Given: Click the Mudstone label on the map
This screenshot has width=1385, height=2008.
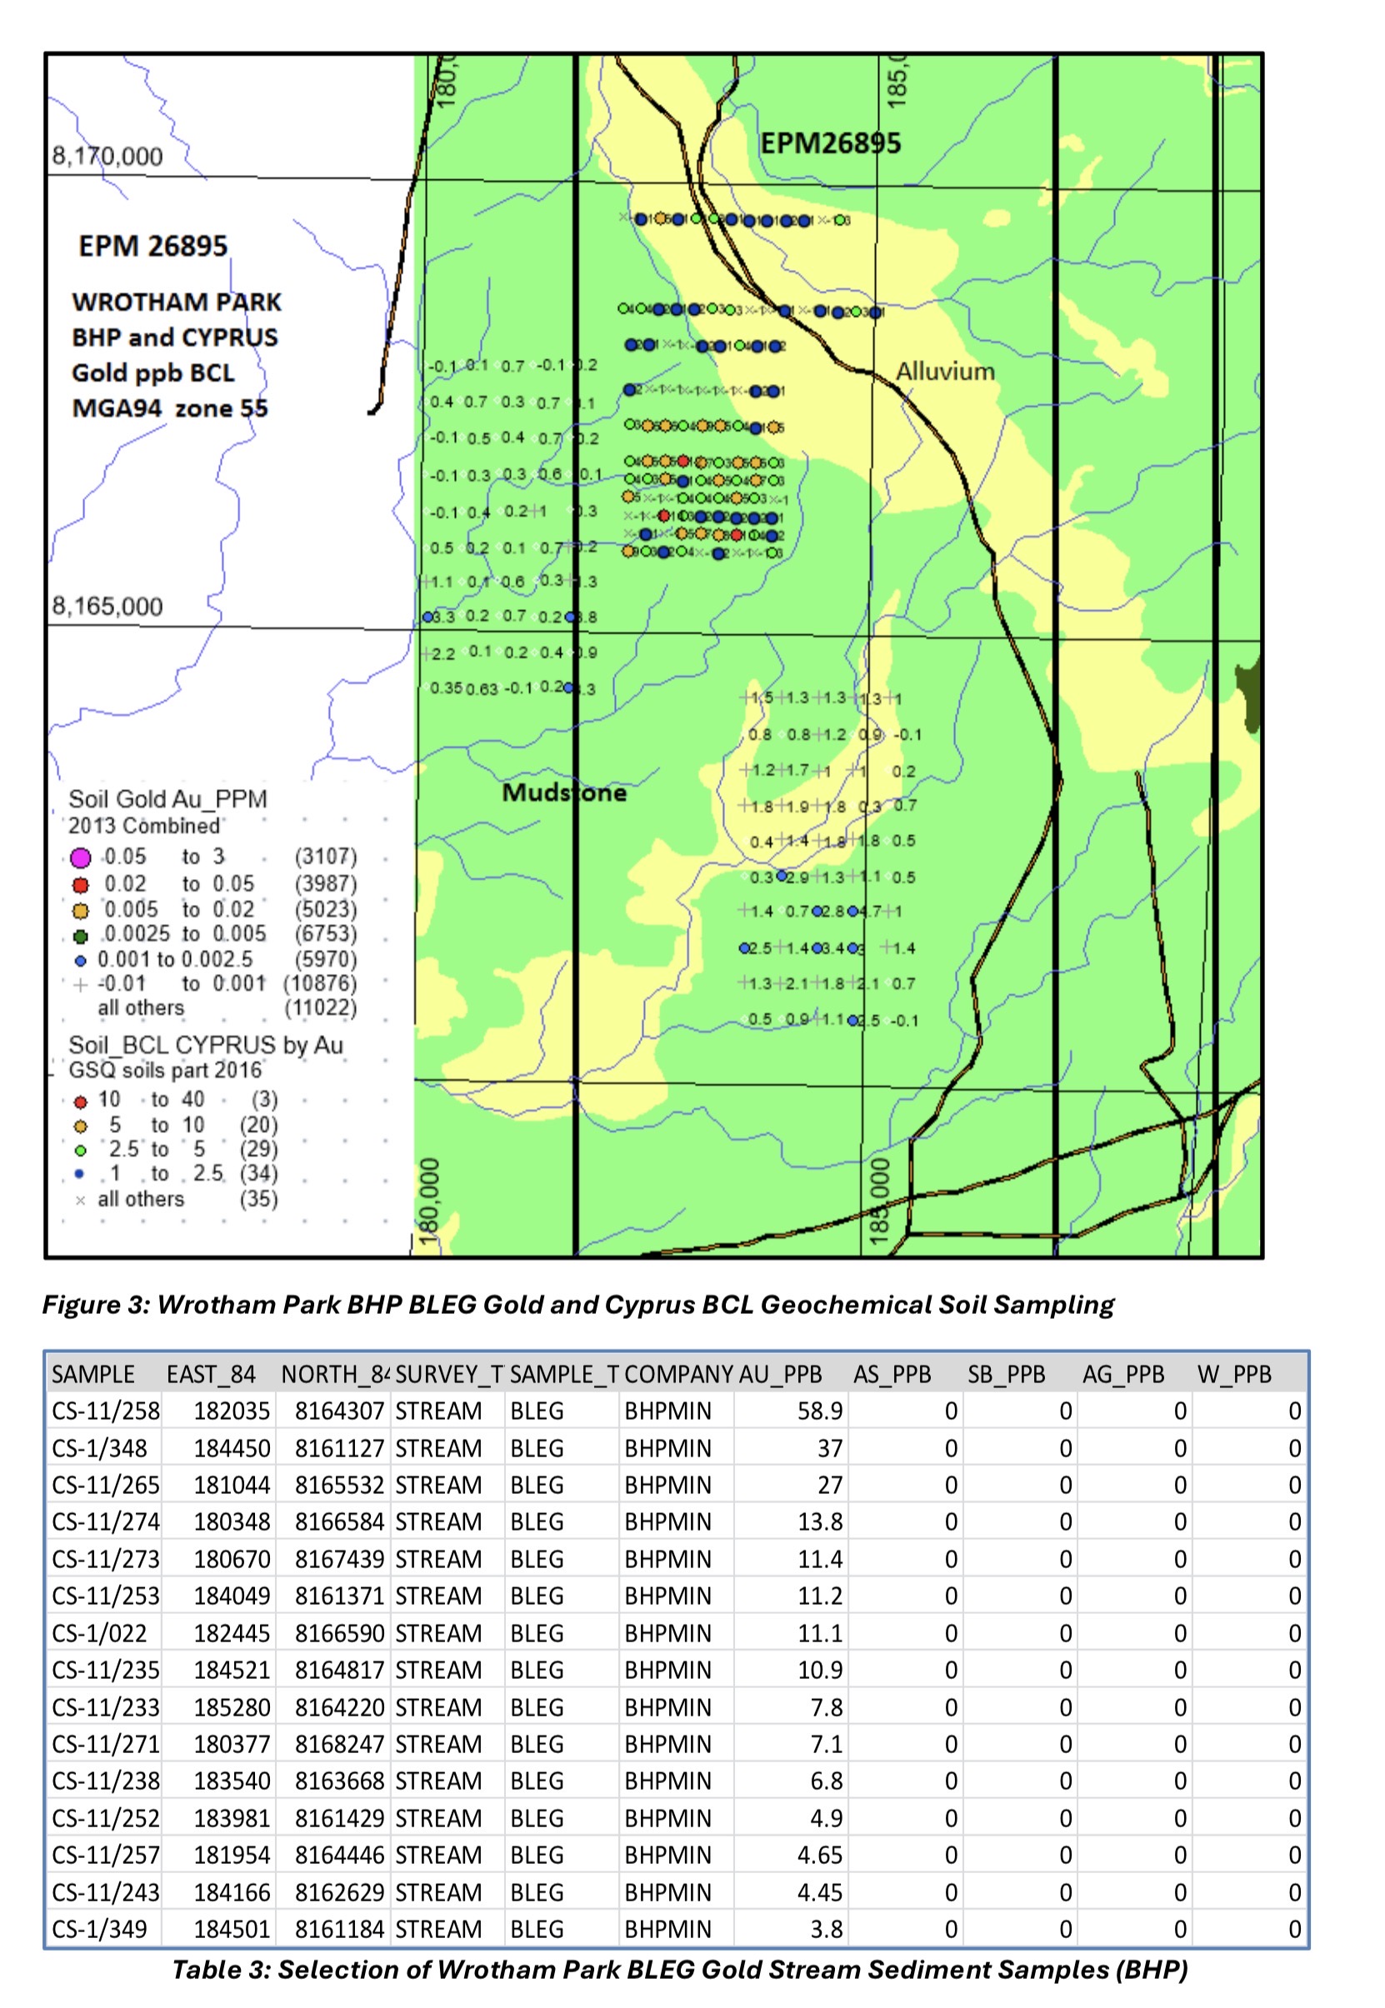Looking at the screenshot, I should coord(564,793).
